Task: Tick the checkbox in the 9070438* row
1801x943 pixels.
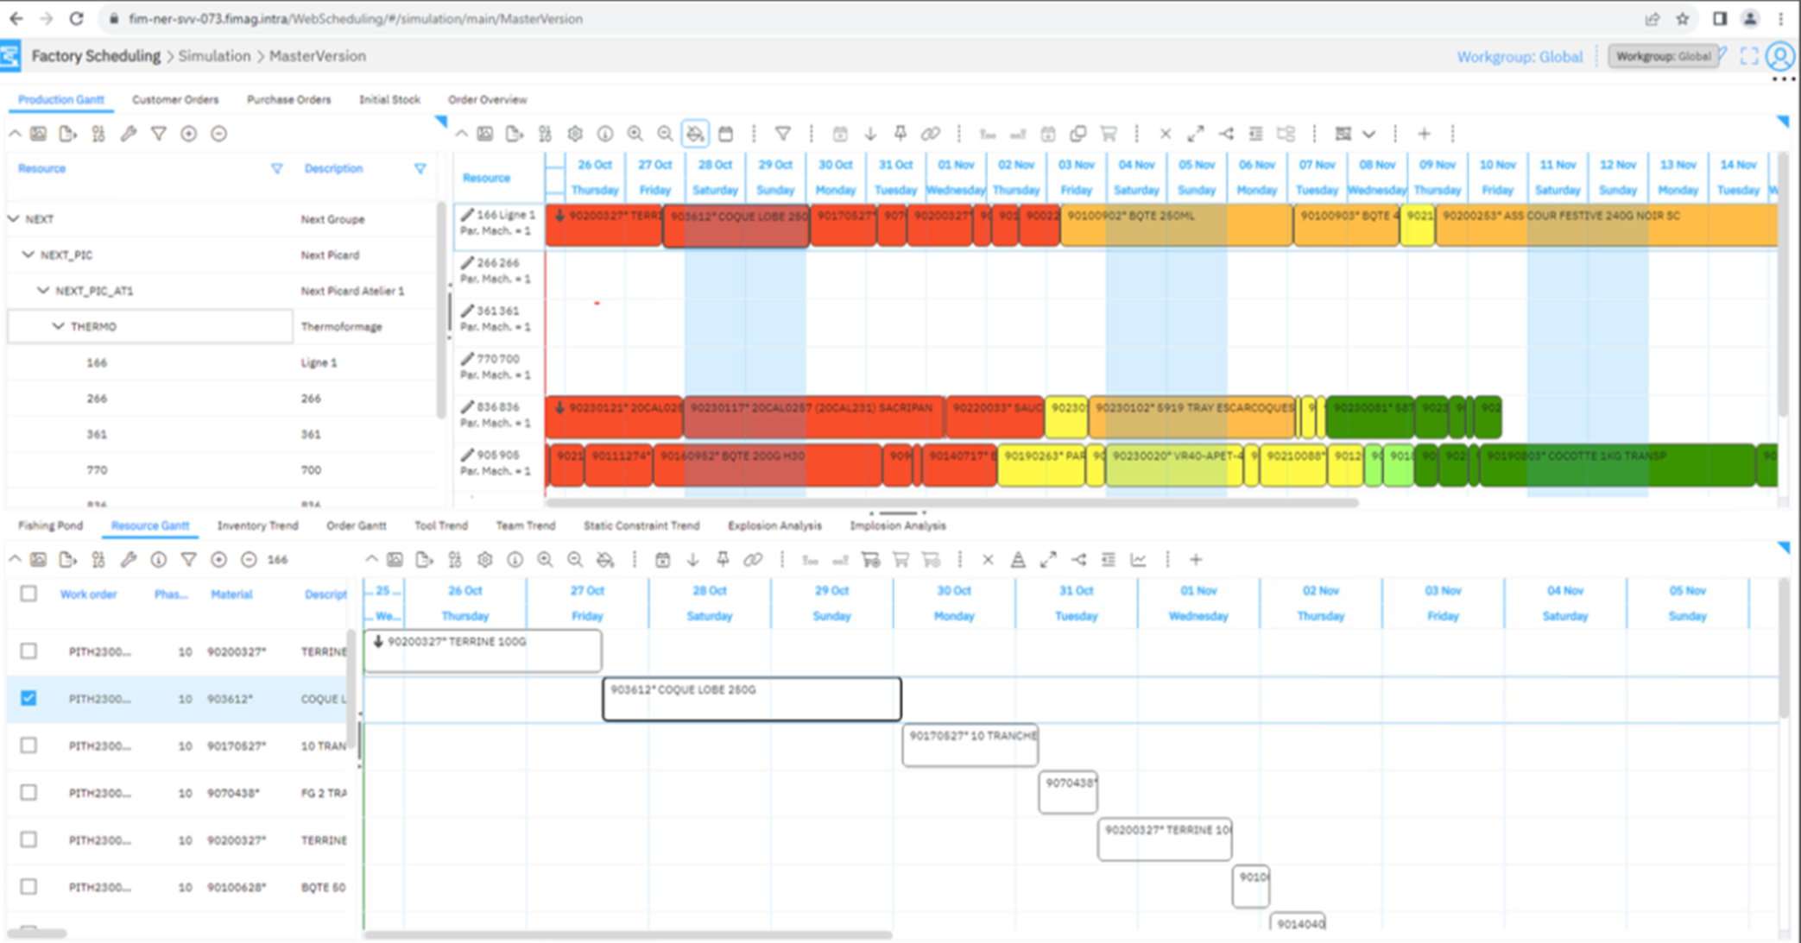Action: 28,792
